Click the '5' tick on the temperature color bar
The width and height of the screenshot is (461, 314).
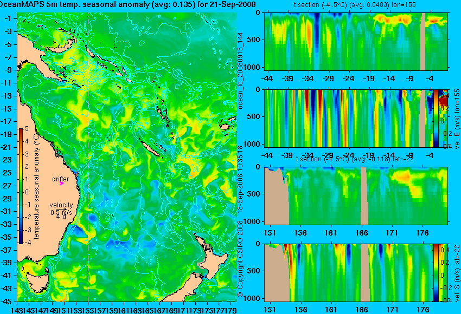click(27, 129)
